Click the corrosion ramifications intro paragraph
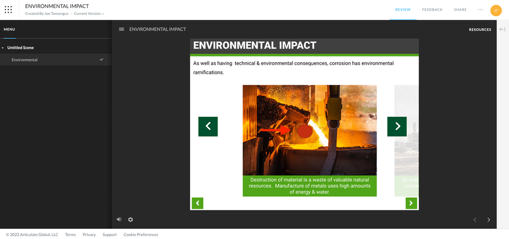The width and height of the screenshot is (509, 239). [x=293, y=68]
